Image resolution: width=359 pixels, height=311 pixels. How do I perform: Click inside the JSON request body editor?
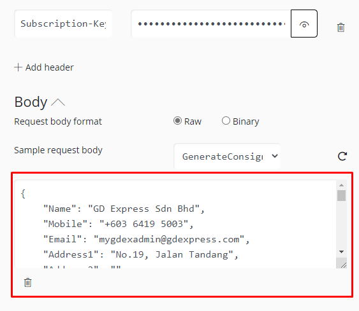(175, 224)
